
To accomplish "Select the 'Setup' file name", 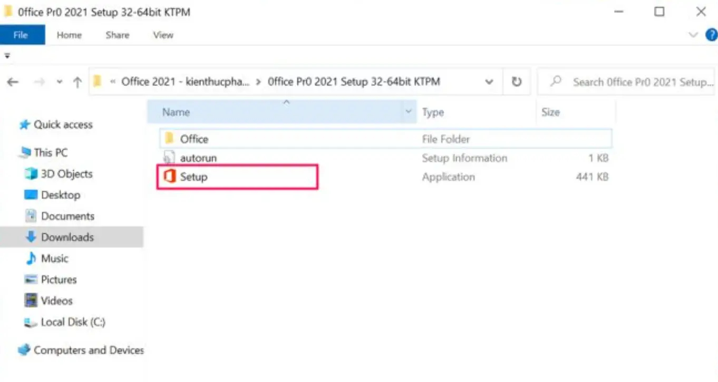I will pos(193,177).
